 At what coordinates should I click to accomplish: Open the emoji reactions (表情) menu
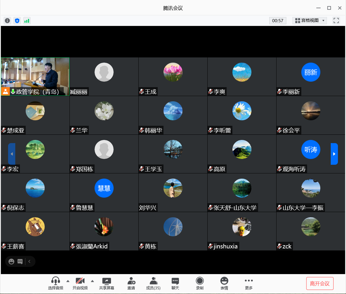[224, 283]
